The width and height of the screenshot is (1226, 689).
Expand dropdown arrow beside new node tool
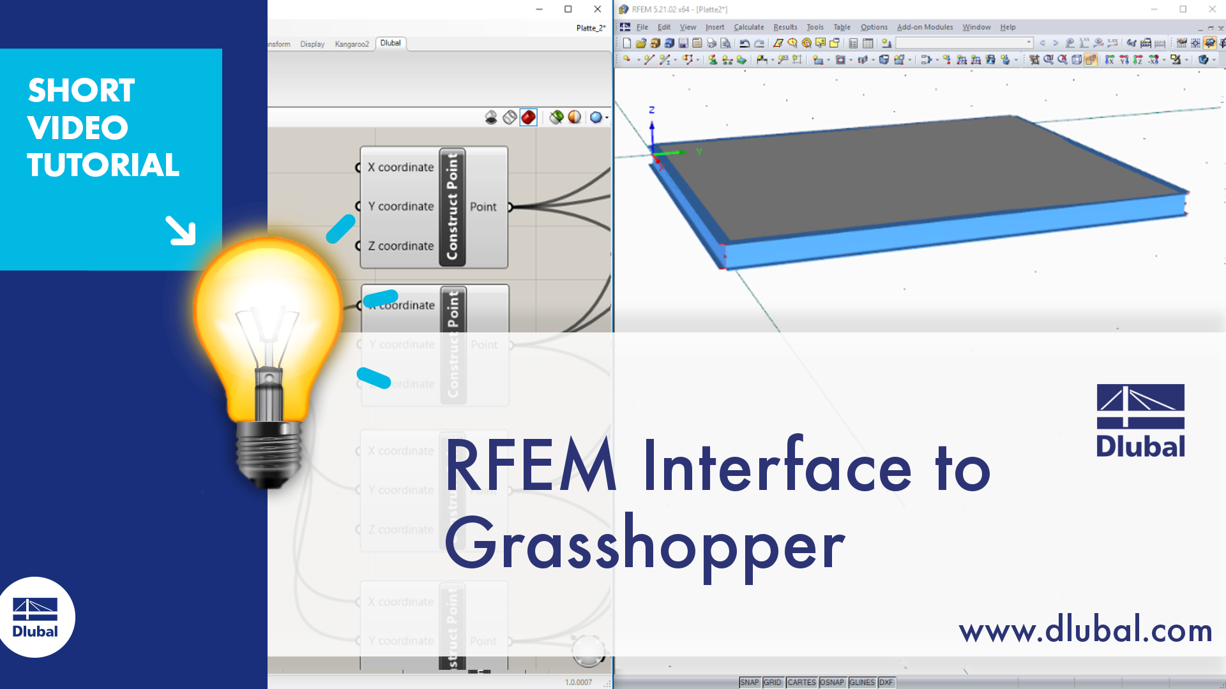[x=639, y=60]
